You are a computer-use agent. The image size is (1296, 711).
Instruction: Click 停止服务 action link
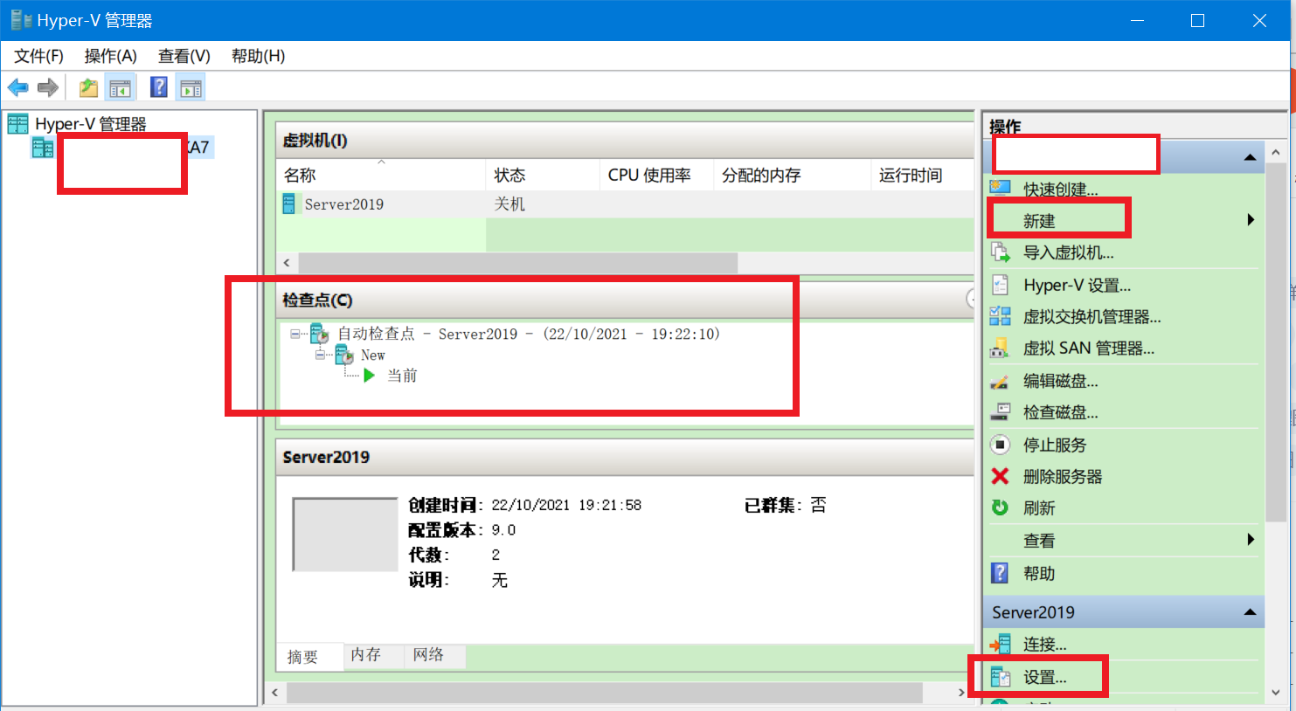tap(1055, 445)
